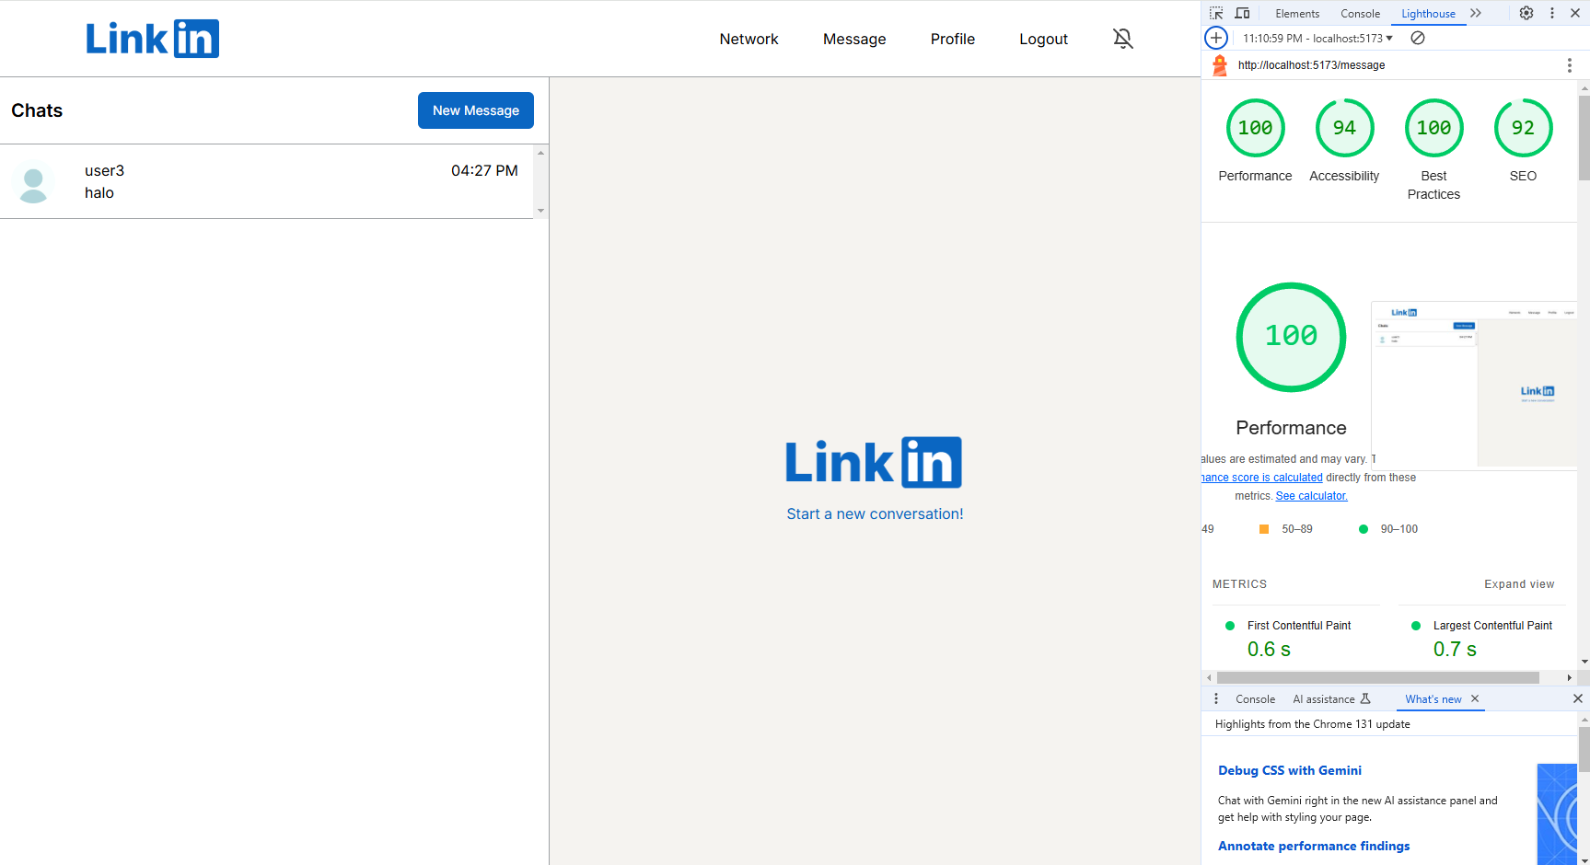Click the Start a new conversation text

point(875,514)
